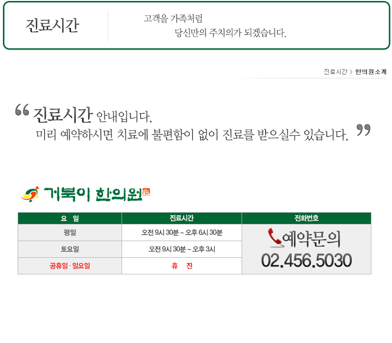Viewport: 392px width, 343px height.
Task: Click the sentence starting 미리 예약하시면
Action: pyautogui.click(x=192, y=135)
